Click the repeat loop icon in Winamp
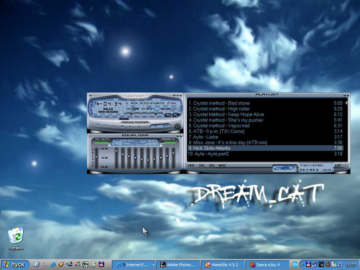The height and width of the screenshot is (270, 360). tap(165, 125)
